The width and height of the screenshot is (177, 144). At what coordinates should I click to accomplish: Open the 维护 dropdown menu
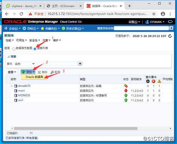click(x=57, y=40)
